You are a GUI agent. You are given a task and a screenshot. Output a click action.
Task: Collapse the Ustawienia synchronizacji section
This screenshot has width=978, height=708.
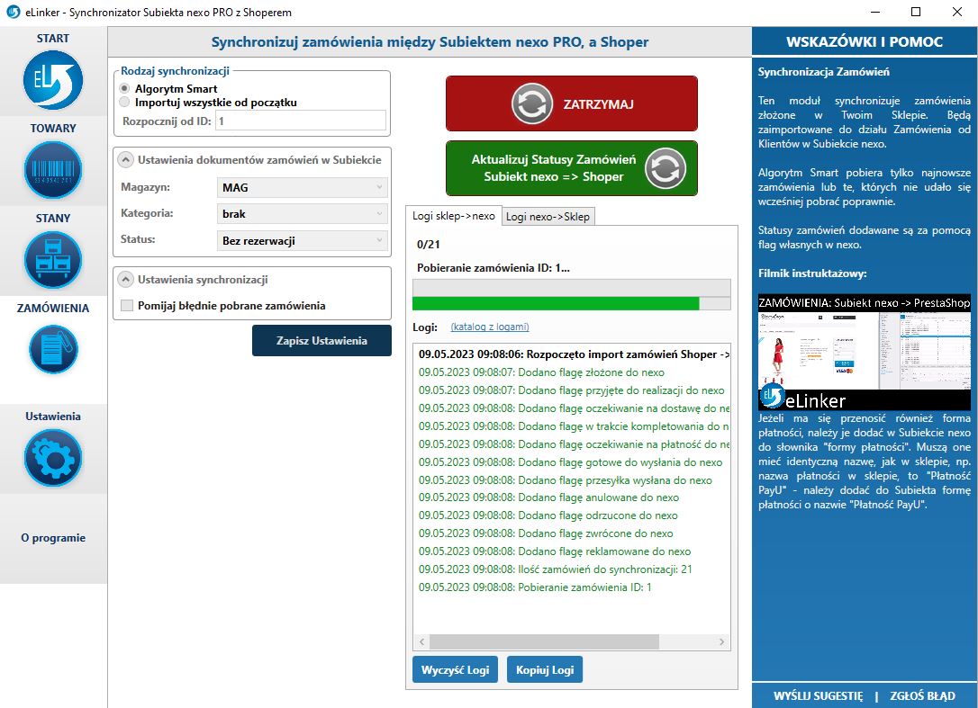[125, 280]
